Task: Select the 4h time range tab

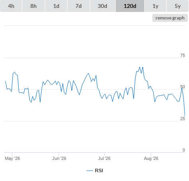Action: [x=11, y=6]
